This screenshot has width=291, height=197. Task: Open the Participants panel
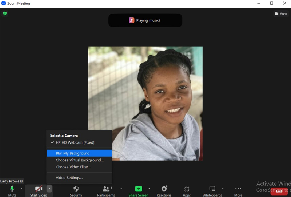tap(106, 189)
